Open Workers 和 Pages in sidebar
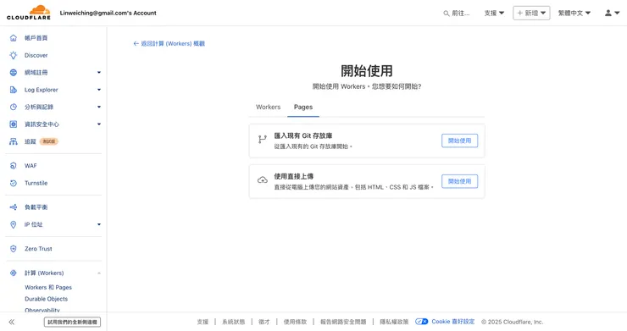Screen dimensions: 627x331 pos(48,288)
